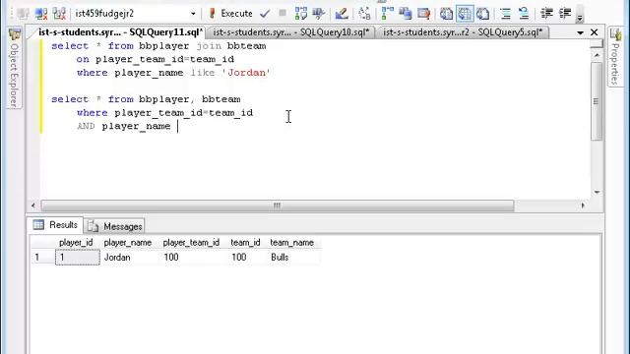The image size is (630, 354).
Task: Click the Change Connection toolbar icon
Action: pyautogui.click(x=59, y=14)
